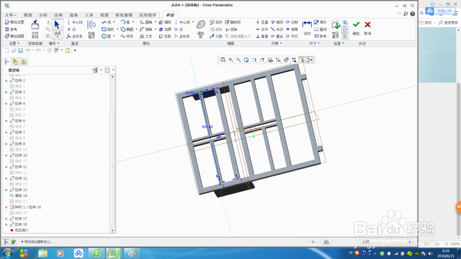
Task: Toggle the datum display filter icon
Action: point(278,60)
